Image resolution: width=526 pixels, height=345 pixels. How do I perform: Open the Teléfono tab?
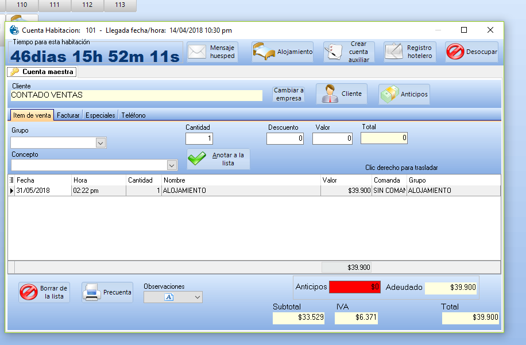[133, 115]
